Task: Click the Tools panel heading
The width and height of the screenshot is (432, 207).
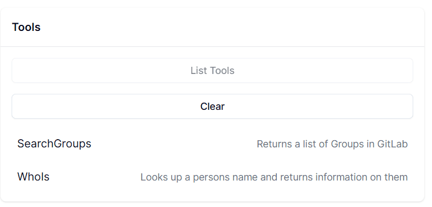Action: coord(26,27)
